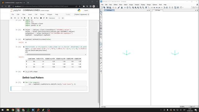The image size is (199, 112).
Task: Open the notifications center in the taskbar
Action: coord(196,110)
